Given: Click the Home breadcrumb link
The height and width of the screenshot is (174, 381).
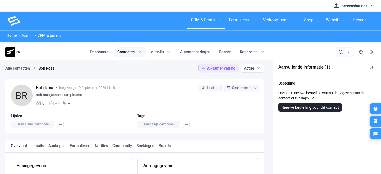Looking at the screenshot, I should pyautogui.click(x=12, y=35).
